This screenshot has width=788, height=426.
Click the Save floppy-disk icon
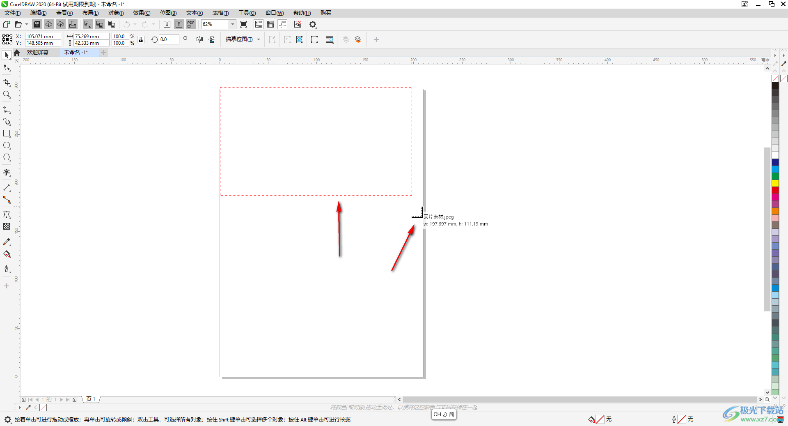pyautogui.click(x=37, y=24)
